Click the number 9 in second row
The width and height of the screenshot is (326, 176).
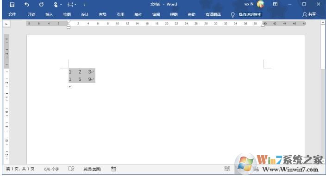tap(89, 79)
